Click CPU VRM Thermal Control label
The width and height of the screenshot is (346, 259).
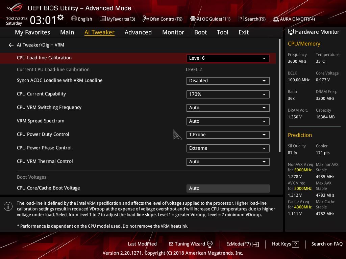click(45, 161)
